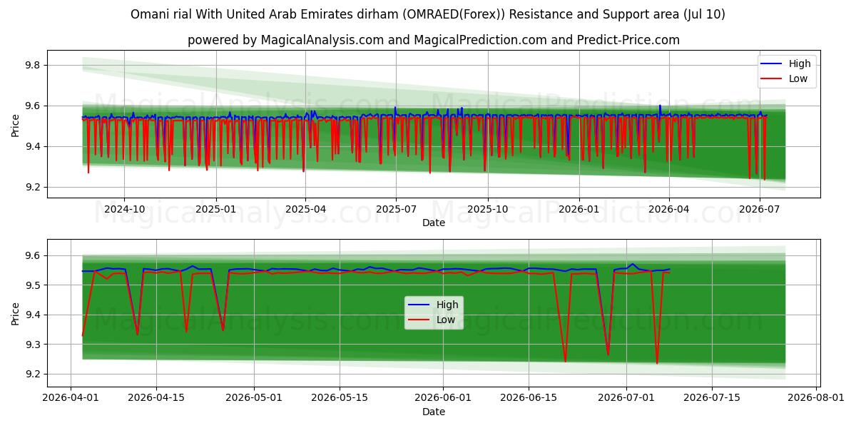Click the 2025-04 date tick

click(x=305, y=209)
